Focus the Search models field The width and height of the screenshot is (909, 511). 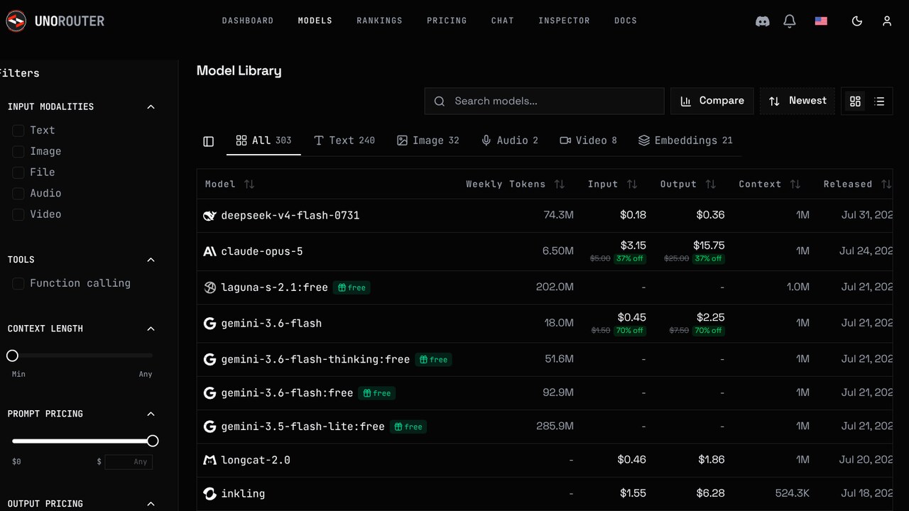tap(545, 101)
